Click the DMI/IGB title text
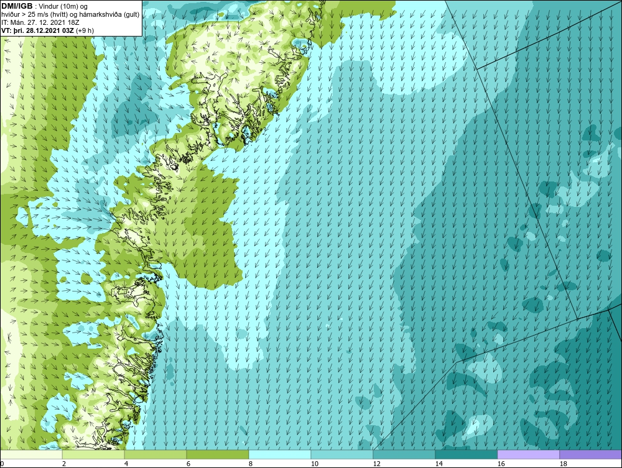Viewport: 622px width, 468px height. point(17,6)
